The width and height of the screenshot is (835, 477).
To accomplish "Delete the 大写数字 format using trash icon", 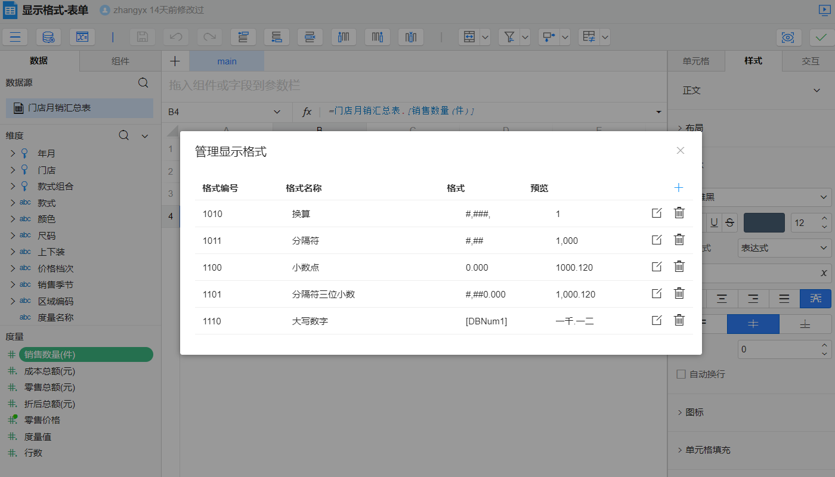I will tap(679, 320).
